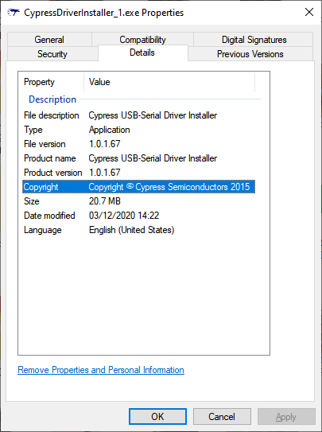The image size is (322, 432).
Task: Click the Cypress application icon in title bar
Action: (14, 13)
